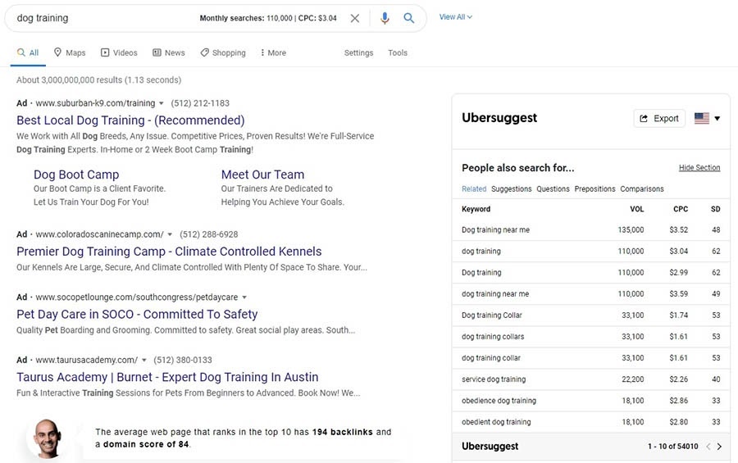Click the voice search microphone icon

(385, 18)
